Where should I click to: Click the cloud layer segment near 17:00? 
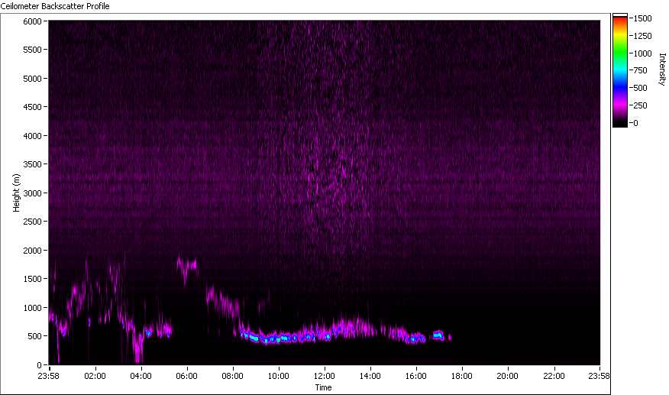click(x=438, y=335)
